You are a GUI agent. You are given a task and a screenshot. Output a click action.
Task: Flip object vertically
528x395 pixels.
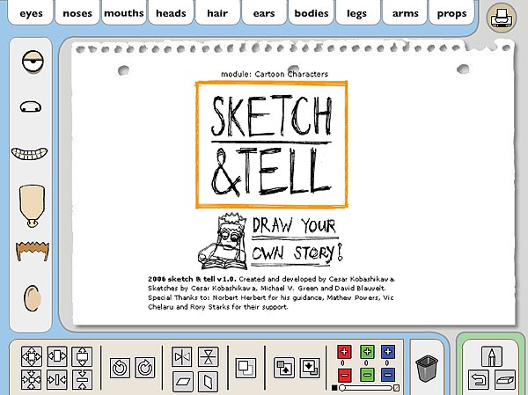(x=208, y=357)
